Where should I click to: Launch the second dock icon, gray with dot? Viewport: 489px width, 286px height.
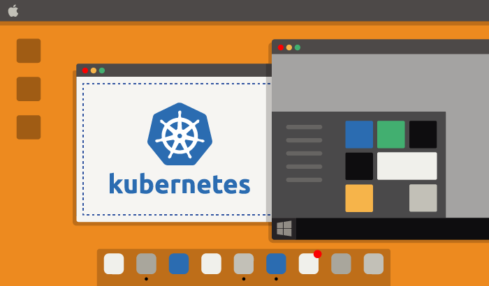click(x=146, y=264)
